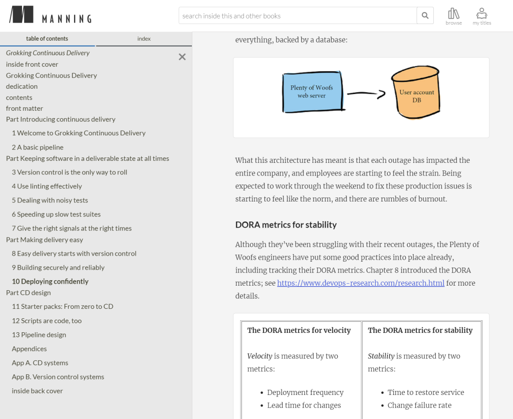The image size is (513, 419).
Task: Open the browse books icon
Action: click(x=453, y=16)
